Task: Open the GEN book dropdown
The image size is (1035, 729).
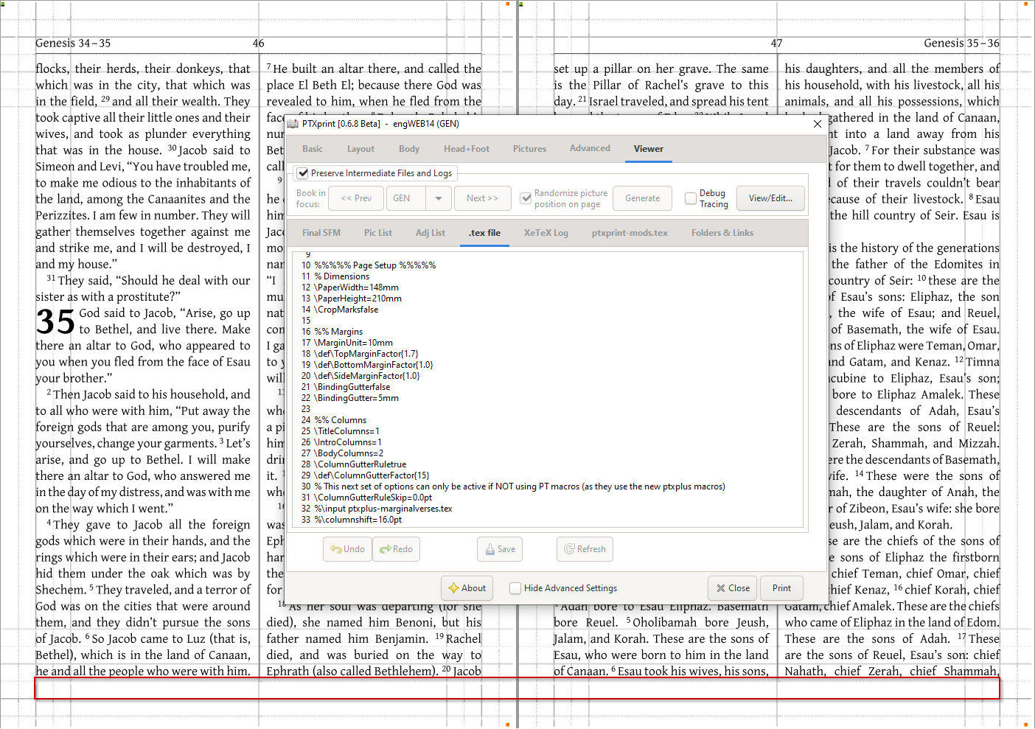Action: [439, 198]
